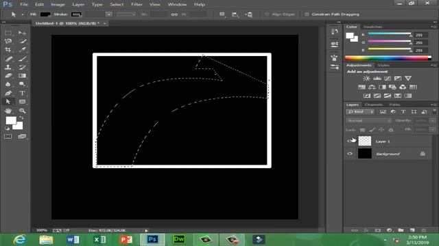This screenshot has height=246, width=439.
Task: Click the foreground color swatch in toolbox
Action: (x=11, y=120)
